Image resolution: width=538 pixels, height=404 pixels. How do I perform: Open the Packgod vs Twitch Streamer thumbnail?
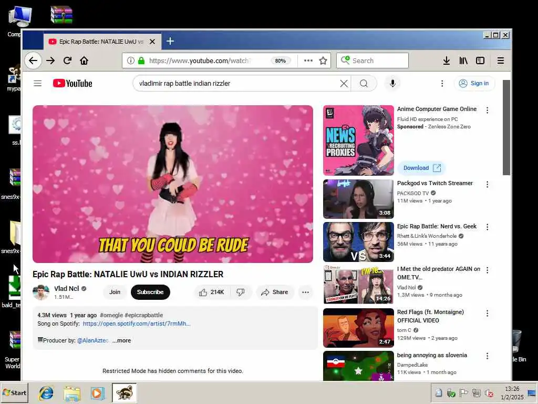[358, 199]
